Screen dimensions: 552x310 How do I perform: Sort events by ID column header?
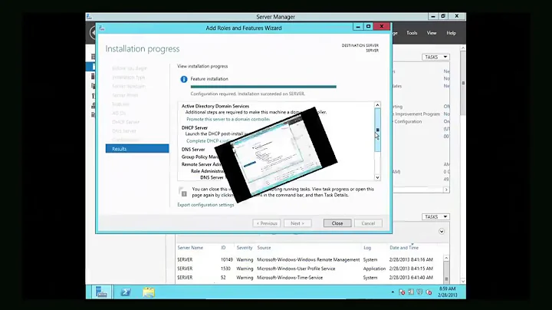pos(223,248)
